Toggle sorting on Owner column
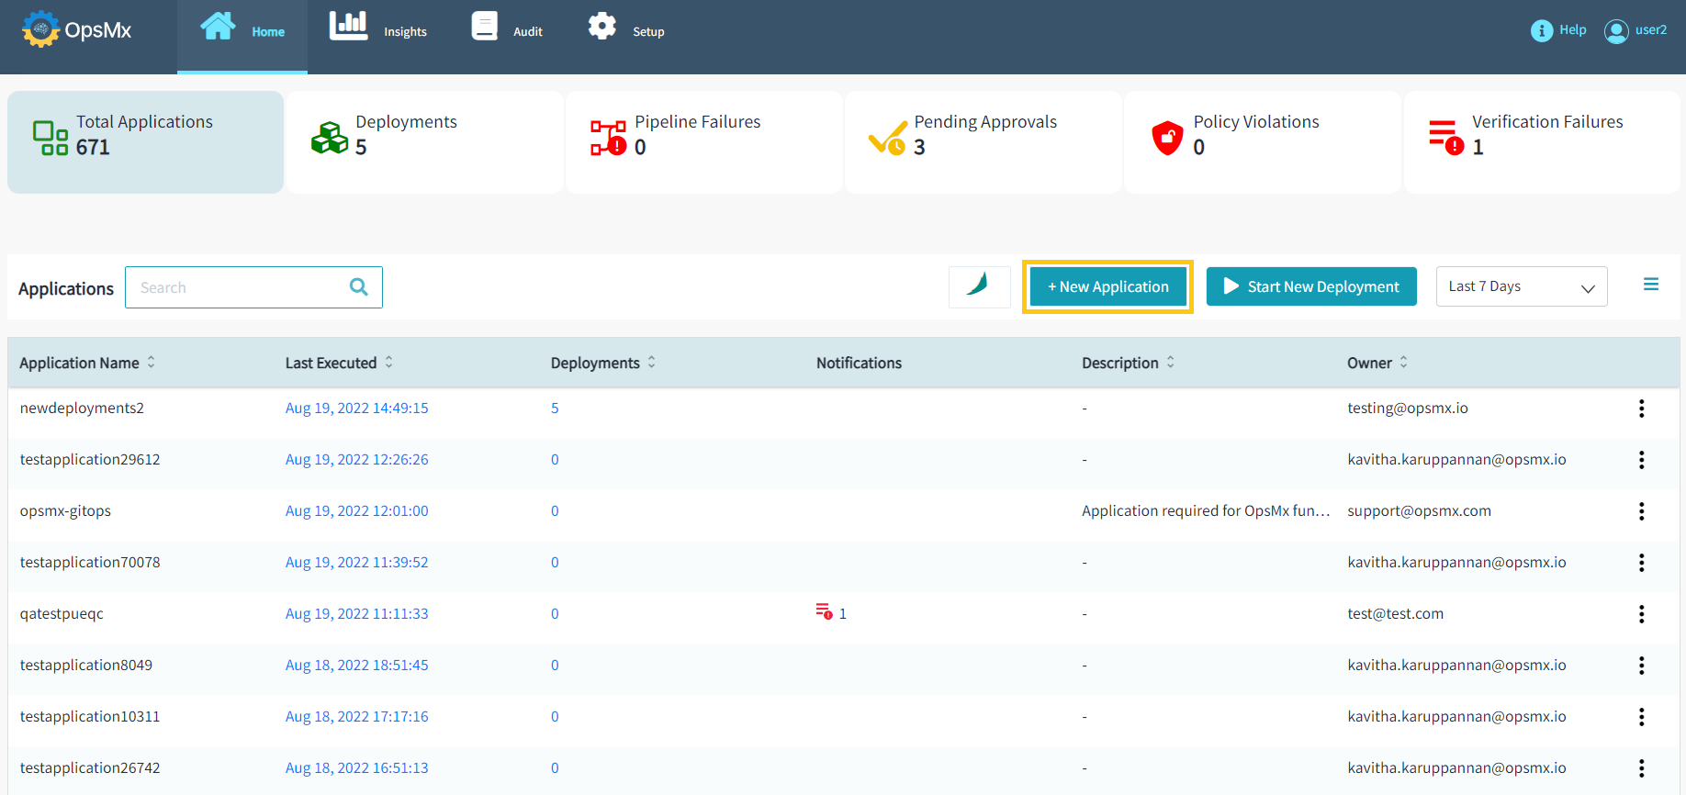This screenshot has height=795, width=1686. (x=1403, y=363)
